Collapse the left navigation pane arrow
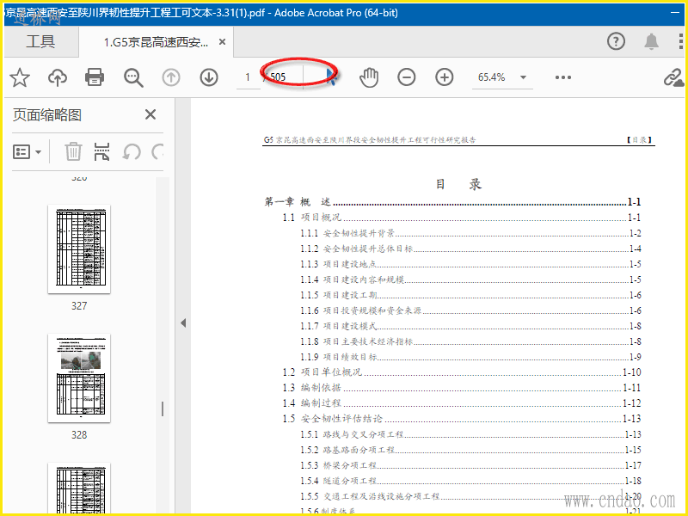688x516 pixels. pos(183,323)
